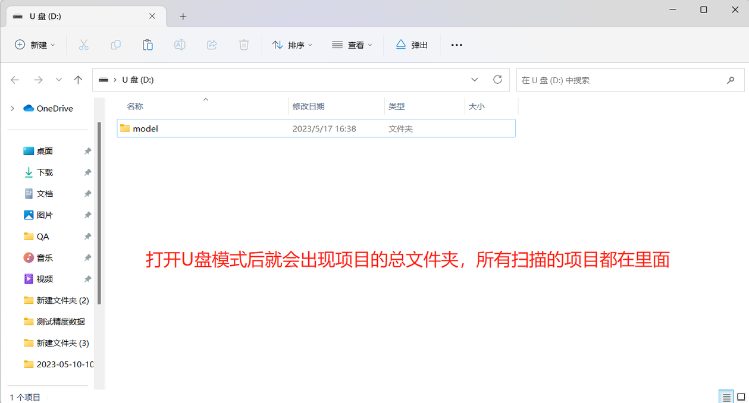Close the U 盘 (D:) tab
This screenshot has height=403, width=749.
coord(152,16)
